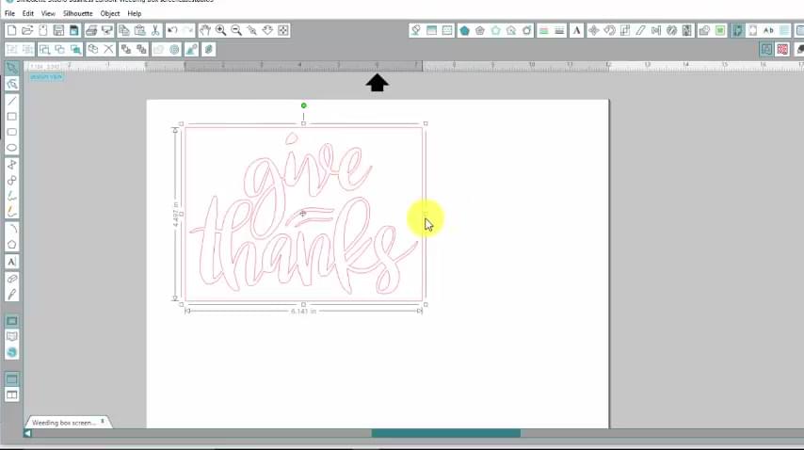Open the Help menu
Screen dimensions: 804x450
(135, 13)
